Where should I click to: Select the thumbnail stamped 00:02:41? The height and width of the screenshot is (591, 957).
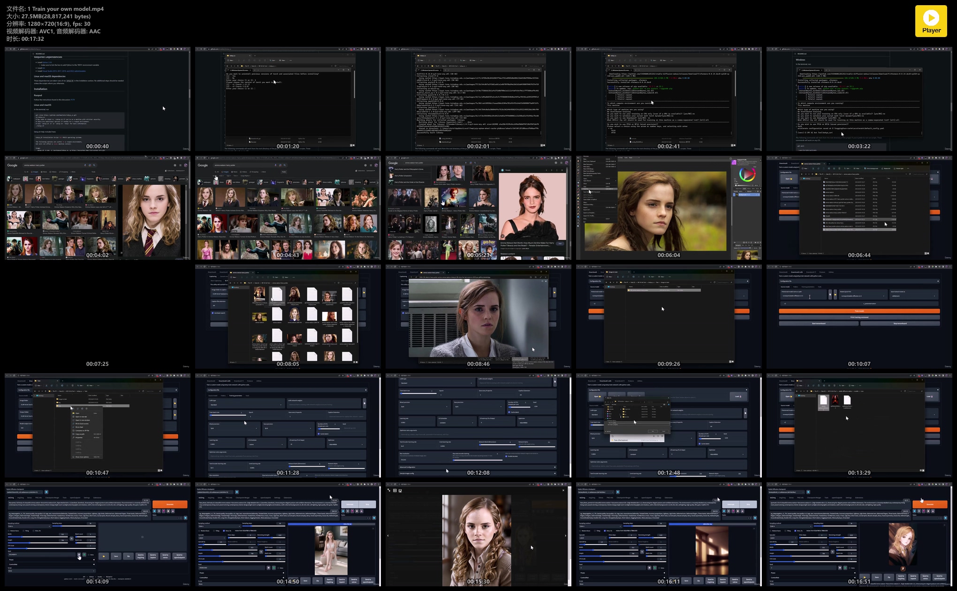(x=669, y=98)
